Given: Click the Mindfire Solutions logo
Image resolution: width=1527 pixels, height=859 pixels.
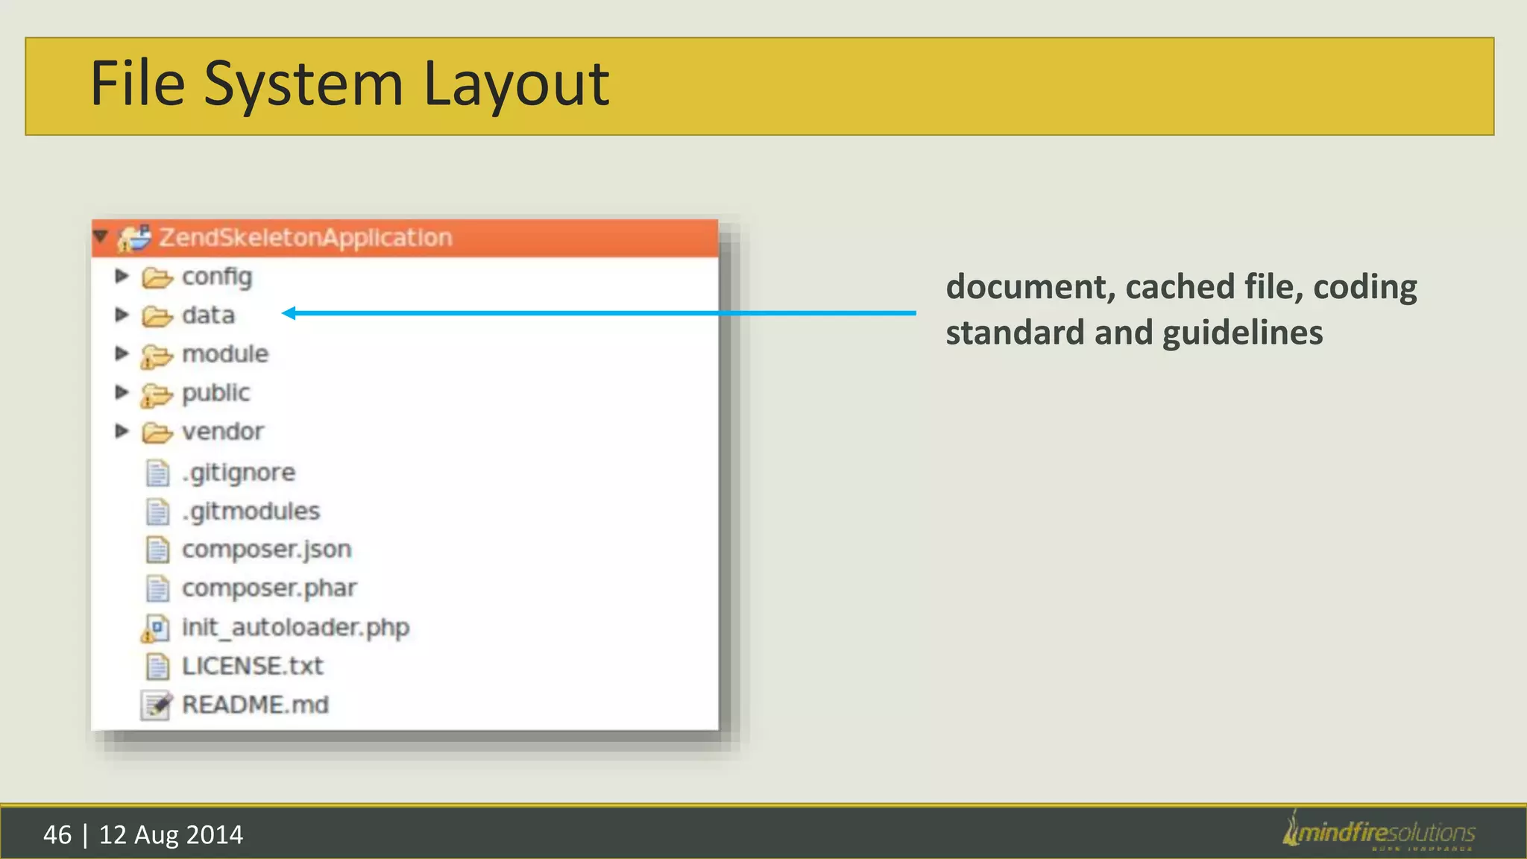Looking at the screenshot, I should [1379, 831].
